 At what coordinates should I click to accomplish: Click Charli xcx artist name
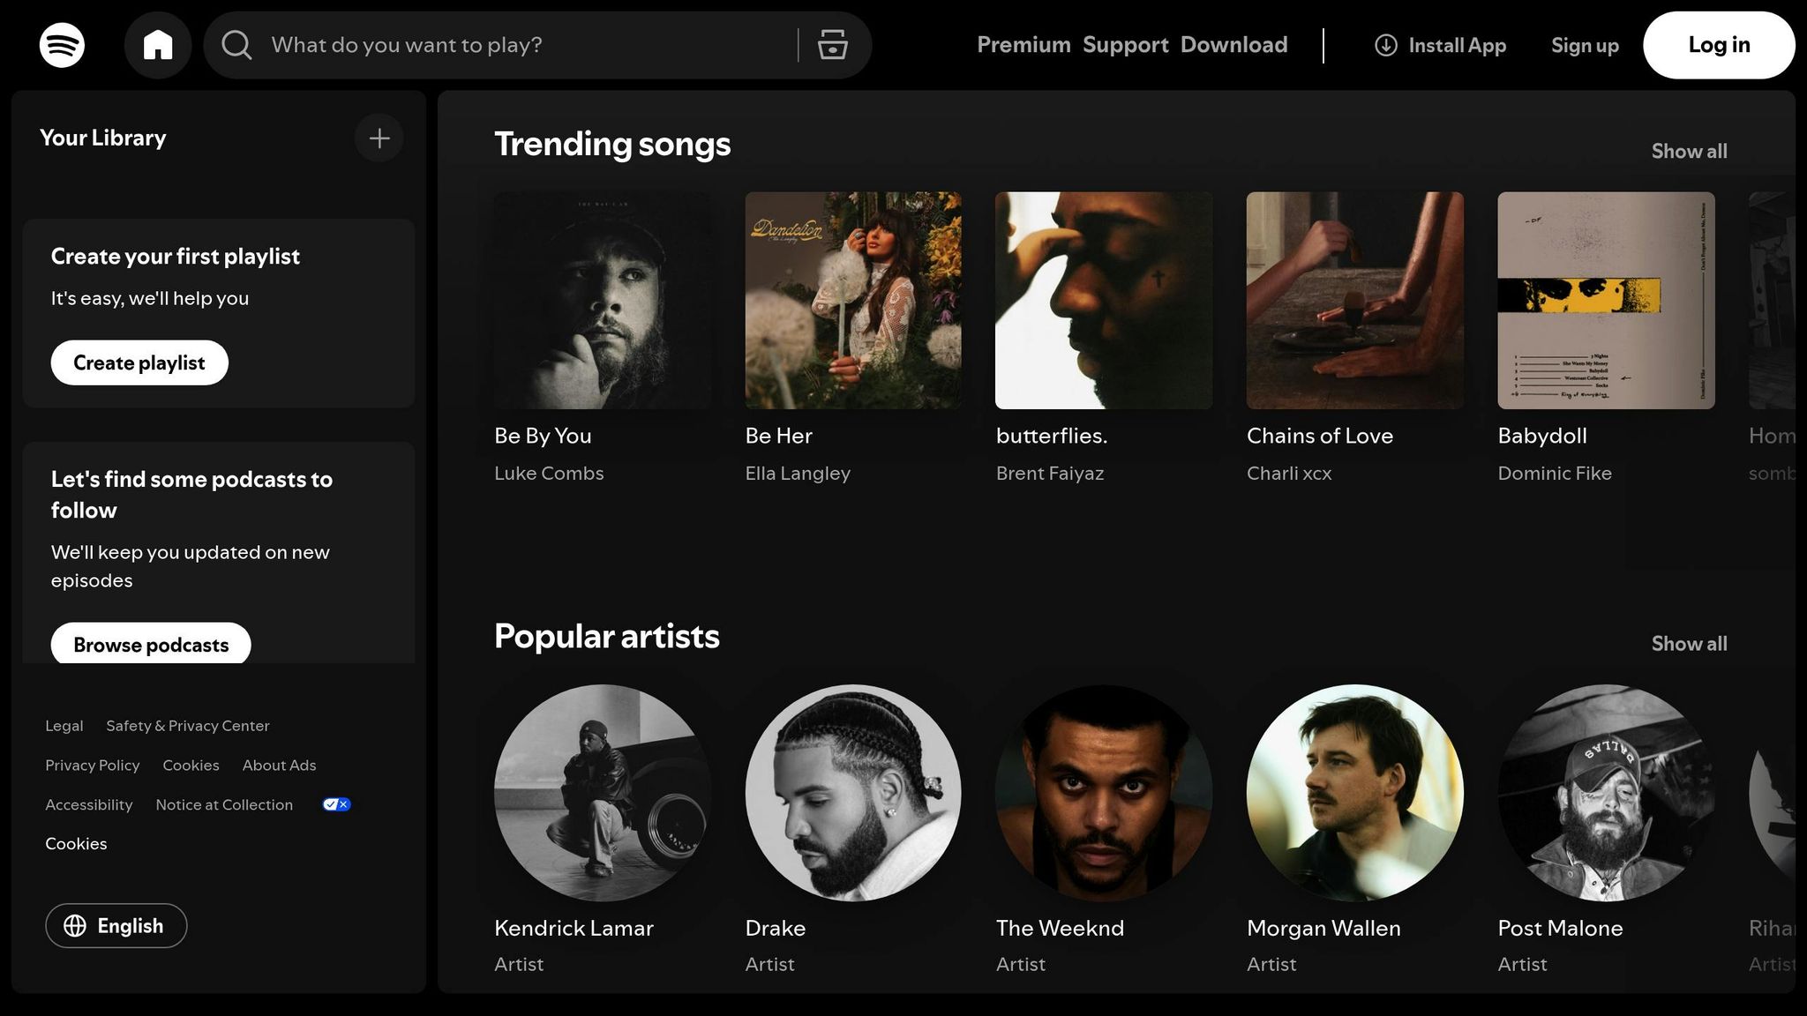tap(1289, 473)
